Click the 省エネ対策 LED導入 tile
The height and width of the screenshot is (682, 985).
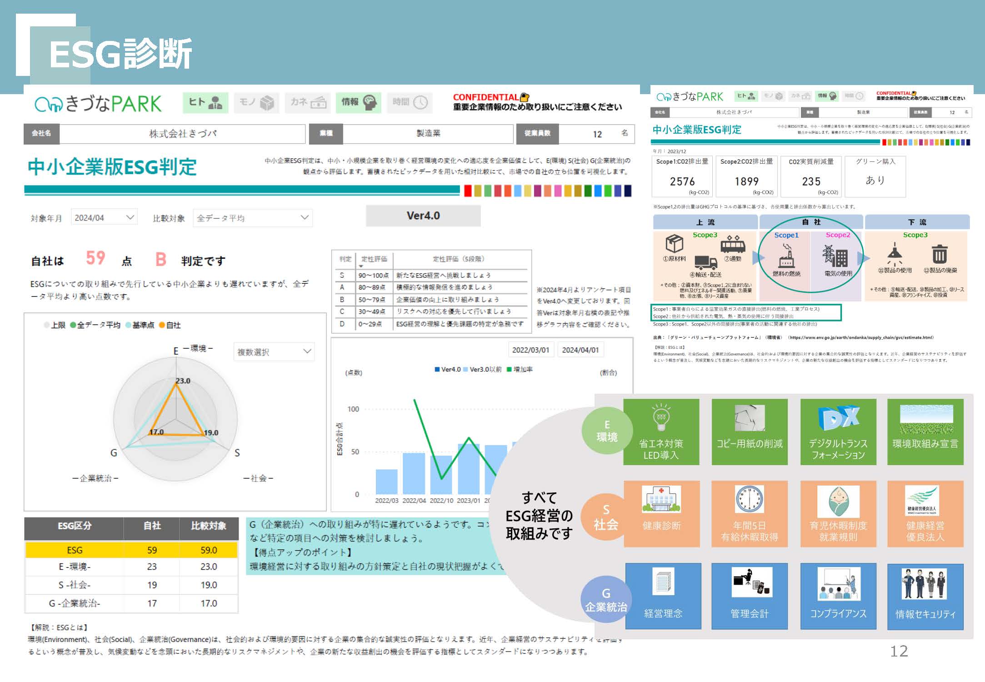tap(661, 432)
